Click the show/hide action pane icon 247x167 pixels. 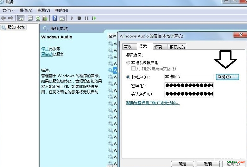[62, 18]
